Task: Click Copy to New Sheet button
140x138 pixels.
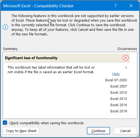Action: click(x=21, y=131)
